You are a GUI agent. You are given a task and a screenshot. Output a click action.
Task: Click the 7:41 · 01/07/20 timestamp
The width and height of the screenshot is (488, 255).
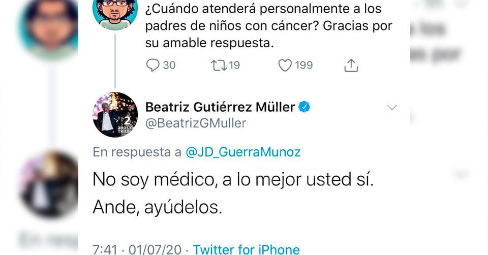click(x=137, y=249)
